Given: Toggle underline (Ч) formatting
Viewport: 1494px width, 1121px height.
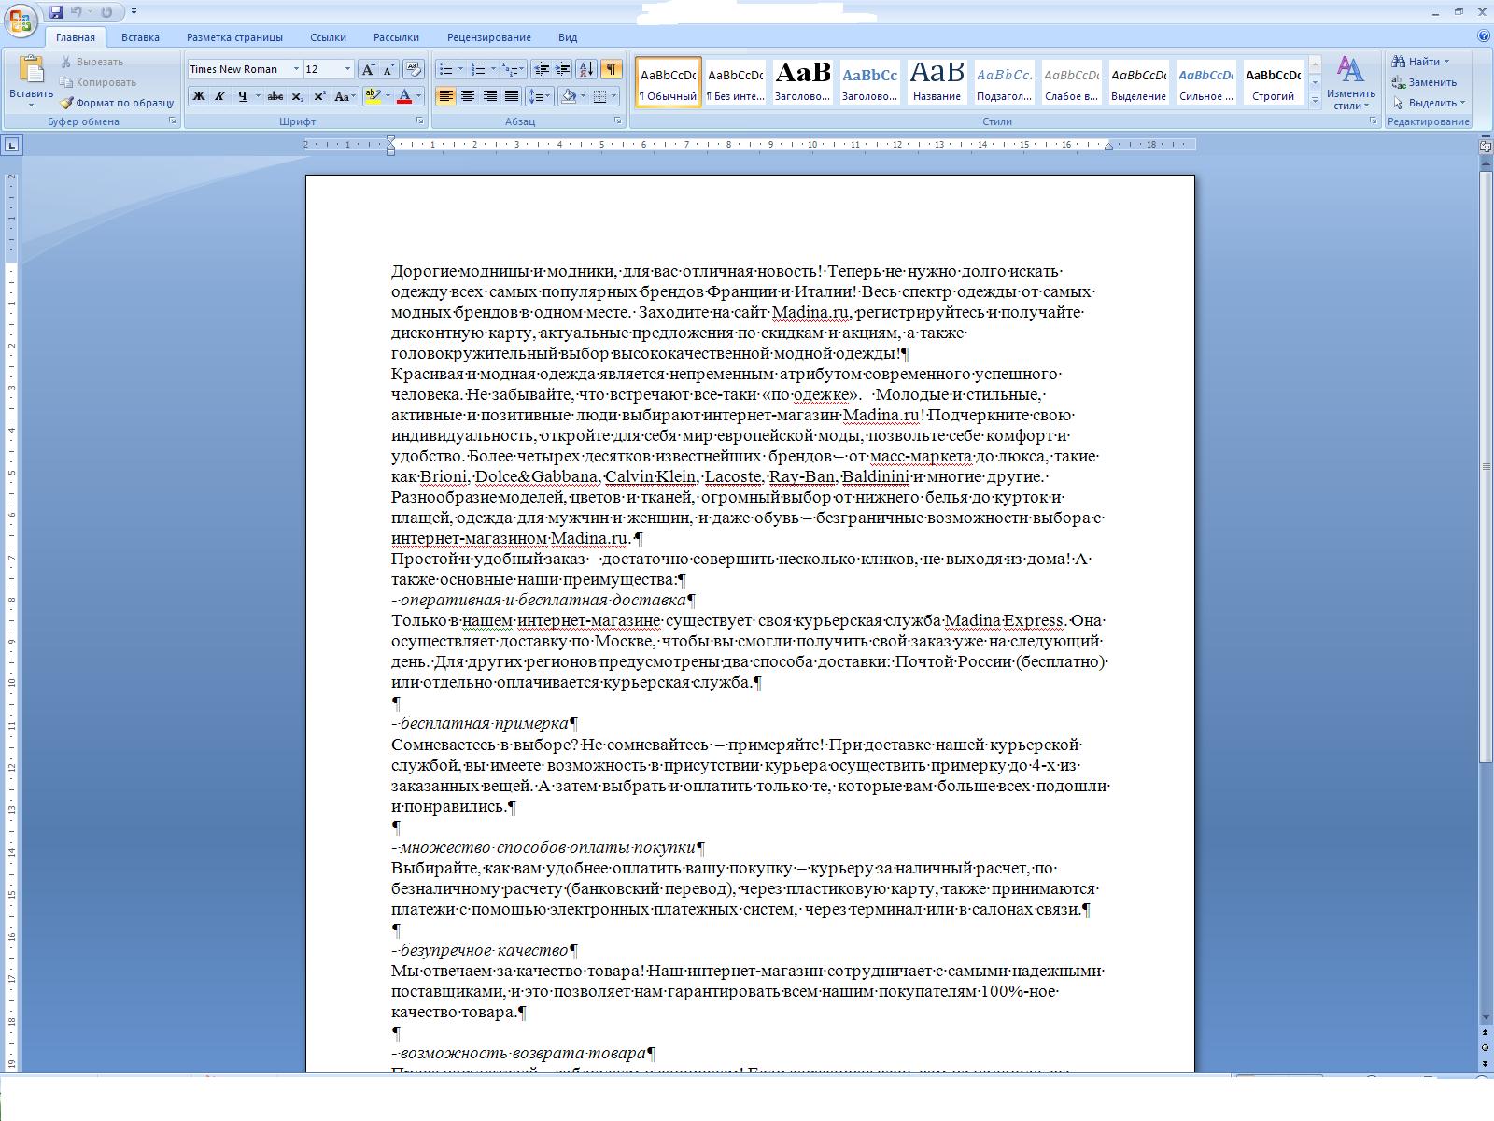Looking at the screenshot, I should [x=242, y=96].
